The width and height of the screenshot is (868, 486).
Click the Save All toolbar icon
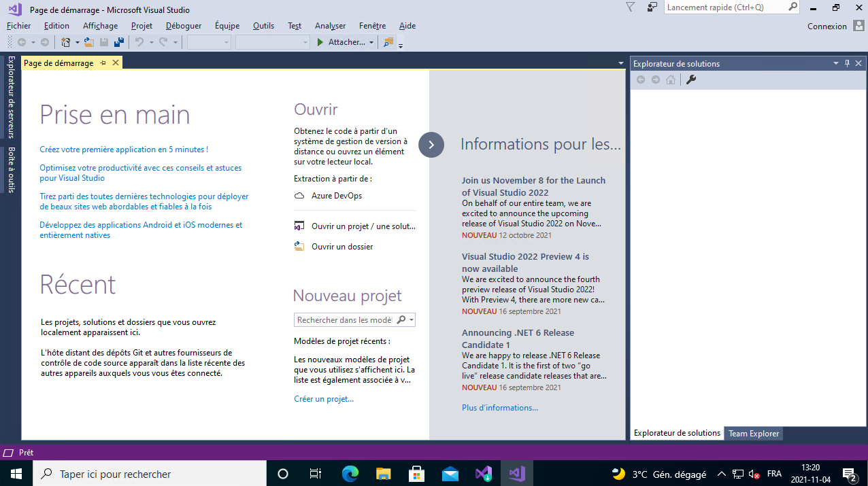click(x=119, y=42)
